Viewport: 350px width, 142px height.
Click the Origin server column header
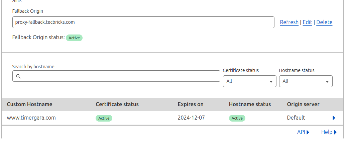[x=303, y=104]
